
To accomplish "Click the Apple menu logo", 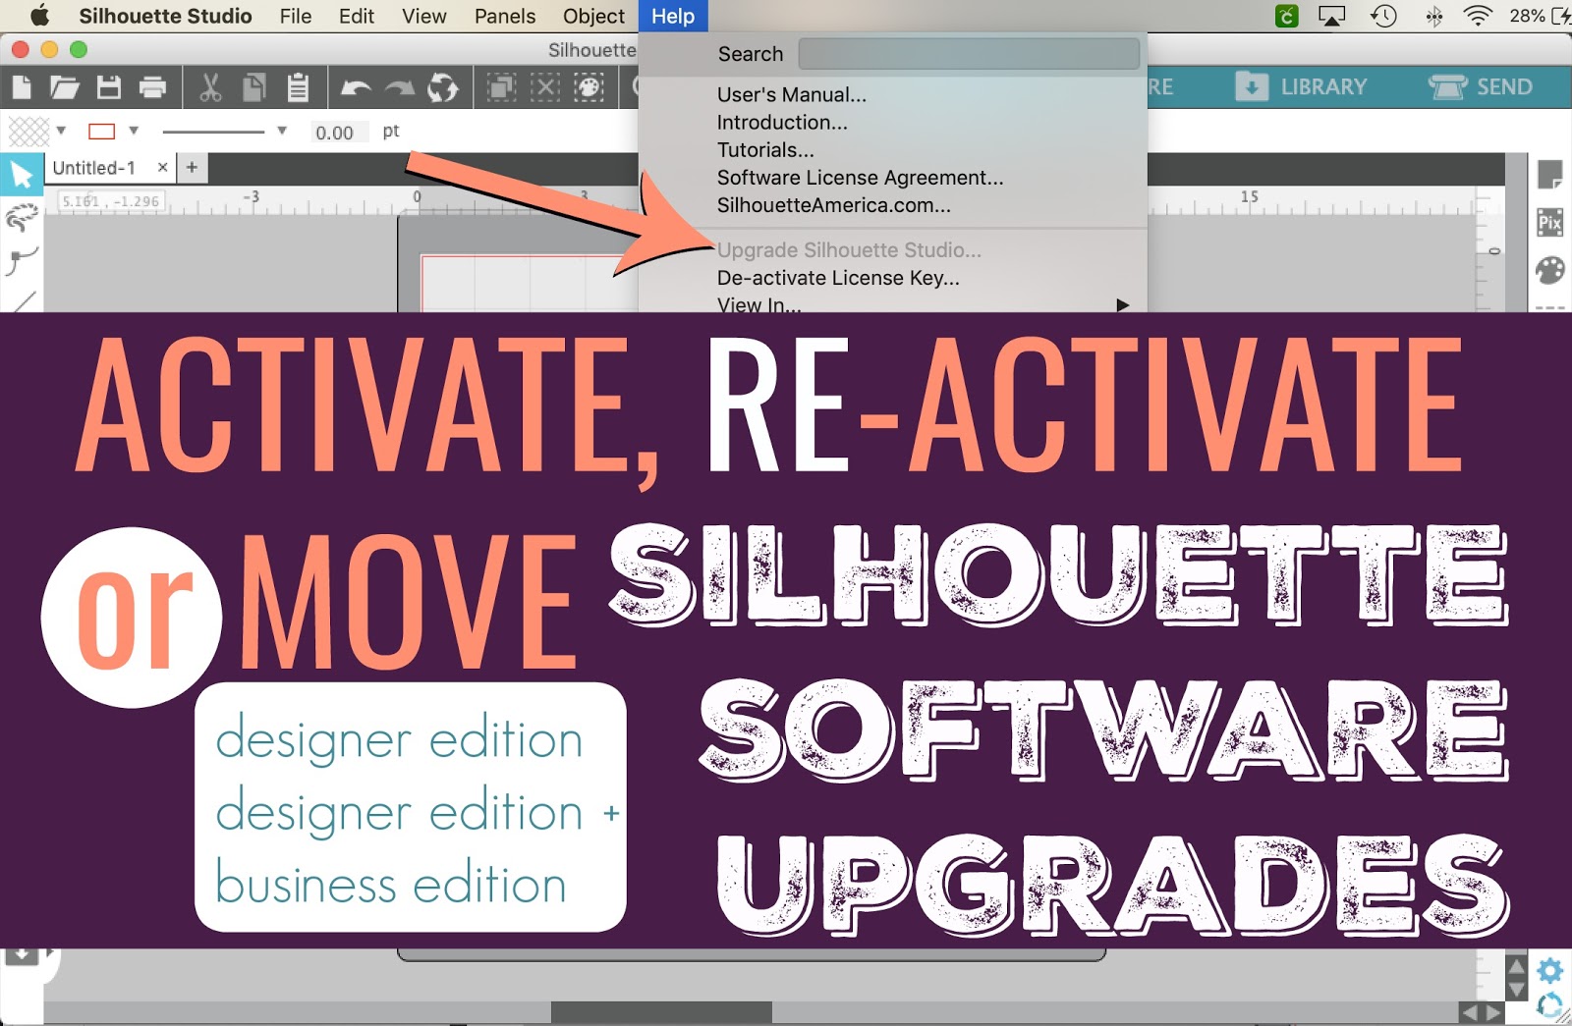I will click(x=39, y=16).
